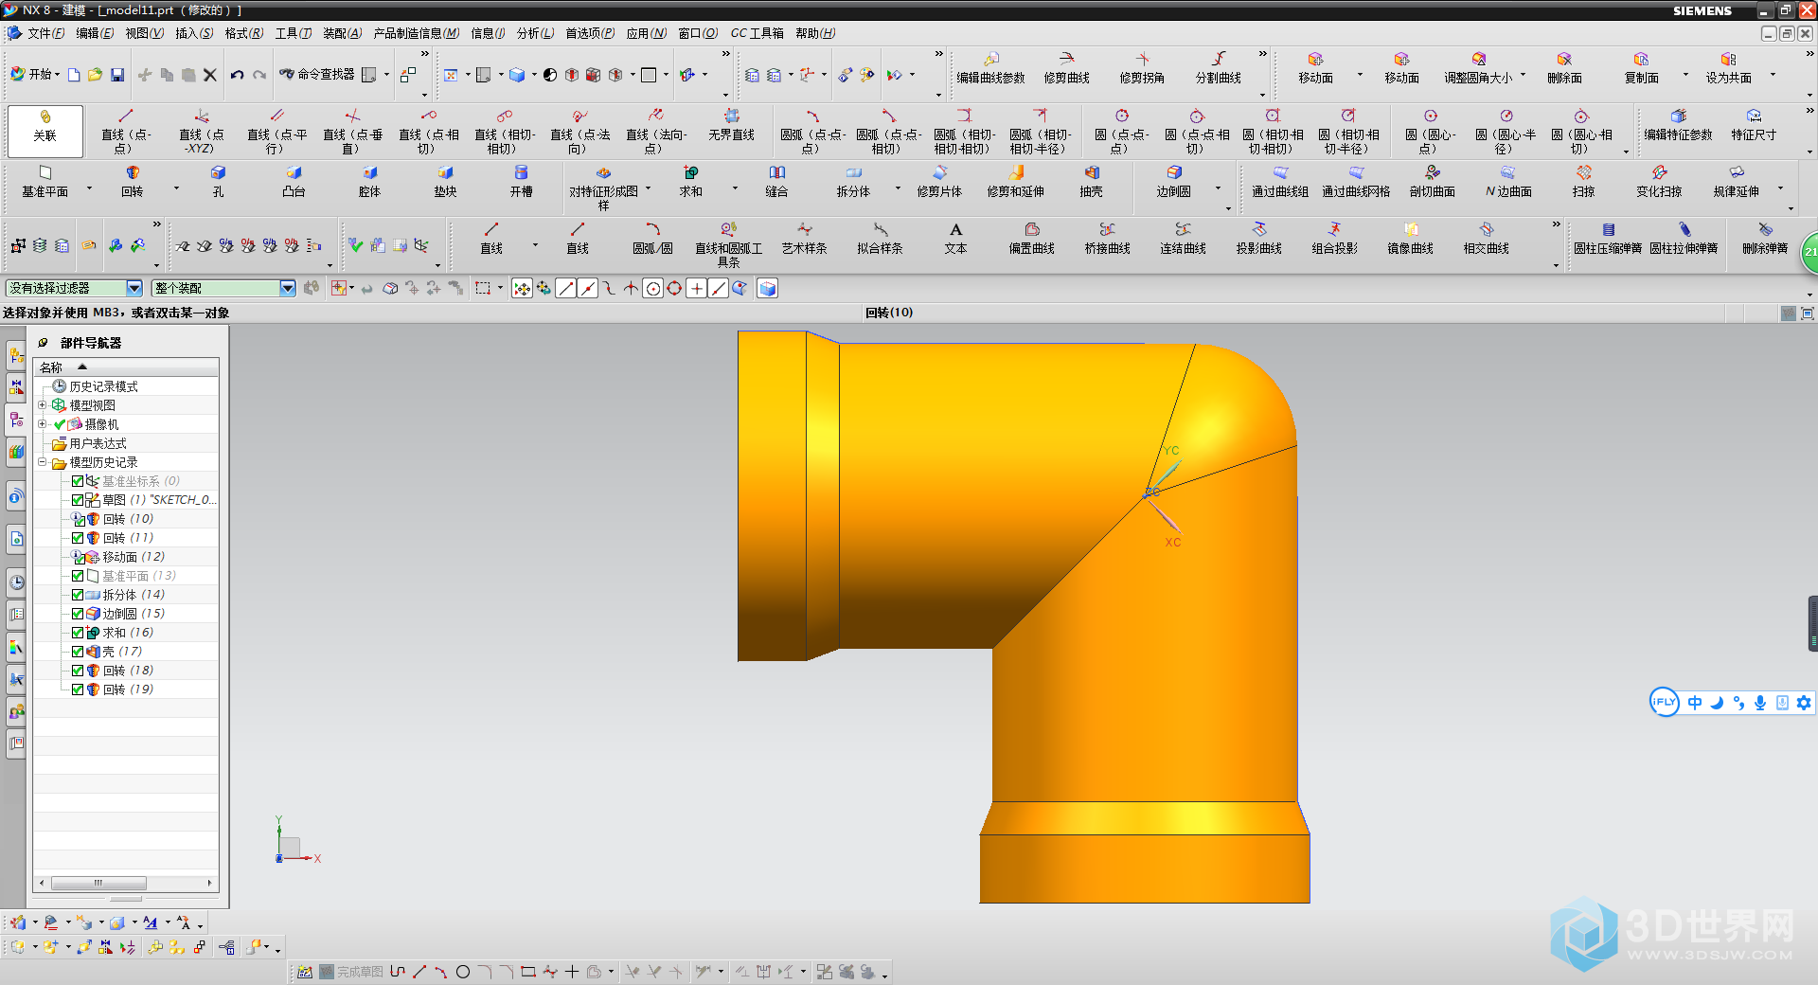Open the 腔体 (Pocket) tool

369,180
